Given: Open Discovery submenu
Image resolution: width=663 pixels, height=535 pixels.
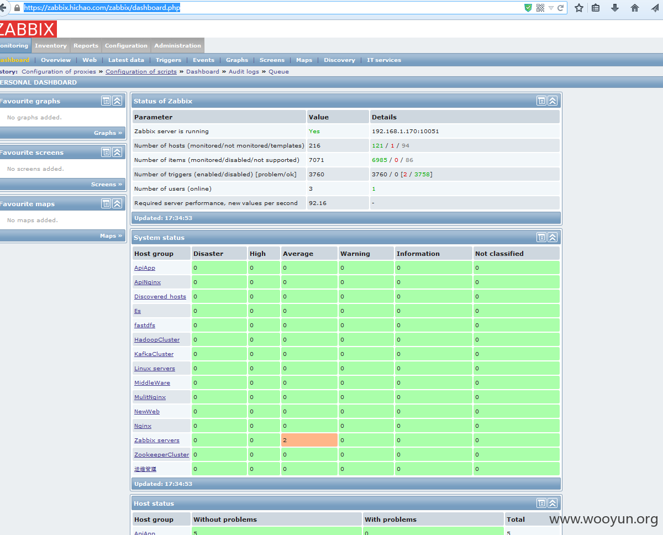Looking at the screenshot, I should 339,60.
